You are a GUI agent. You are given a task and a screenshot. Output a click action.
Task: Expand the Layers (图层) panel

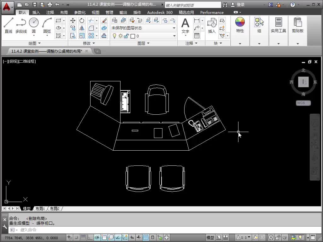click(x=144, y=43)
